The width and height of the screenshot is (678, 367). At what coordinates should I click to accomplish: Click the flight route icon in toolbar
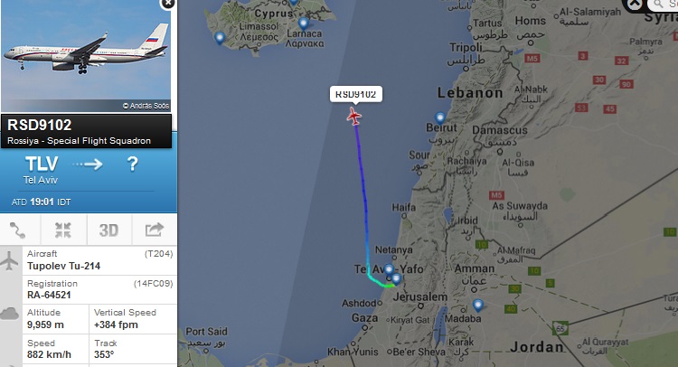point(18,231)
